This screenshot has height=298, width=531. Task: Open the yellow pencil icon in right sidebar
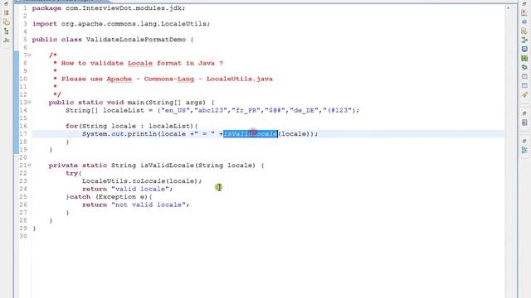coord(524,95)
